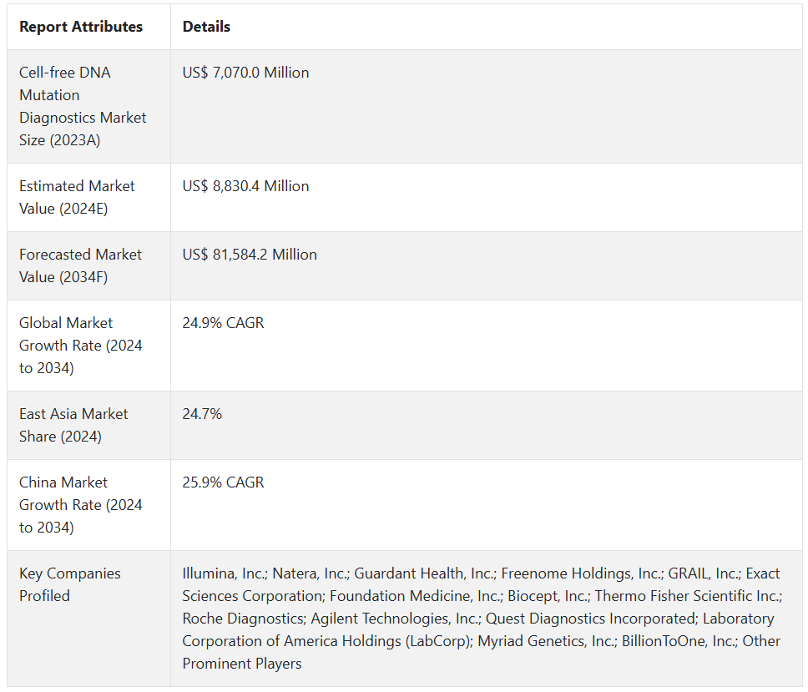Viewport: 808px width, 692px height.
Task: Select the Key Companies Profiled label
Action: pyautogui.click(x=69, y=584)
